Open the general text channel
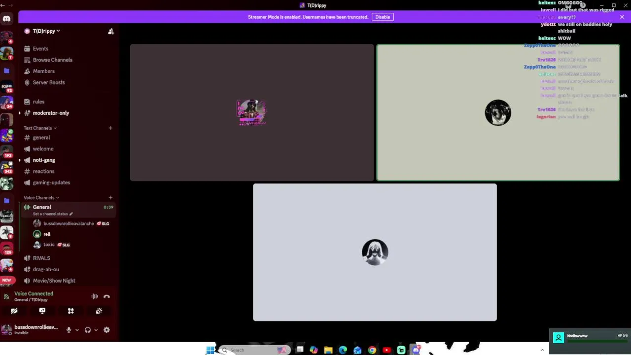 pyautogui.click(x=41, y=138)
